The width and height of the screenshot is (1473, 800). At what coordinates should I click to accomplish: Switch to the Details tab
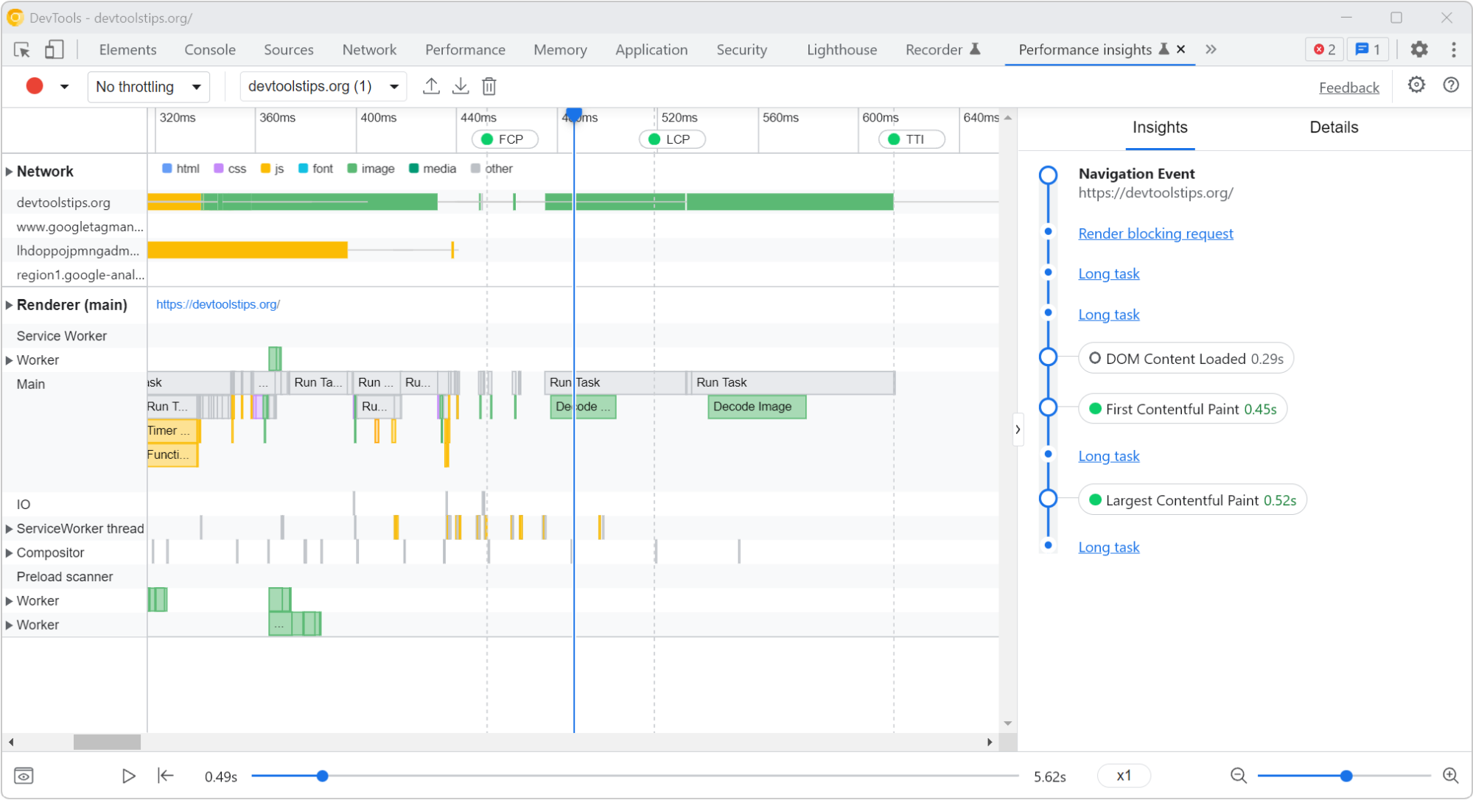click(1333, 127)
